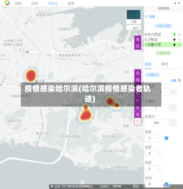Open more options for 6.热力图层
Image resolution: width=183 pixels, height=189 pixels.
tap(179, 35)
